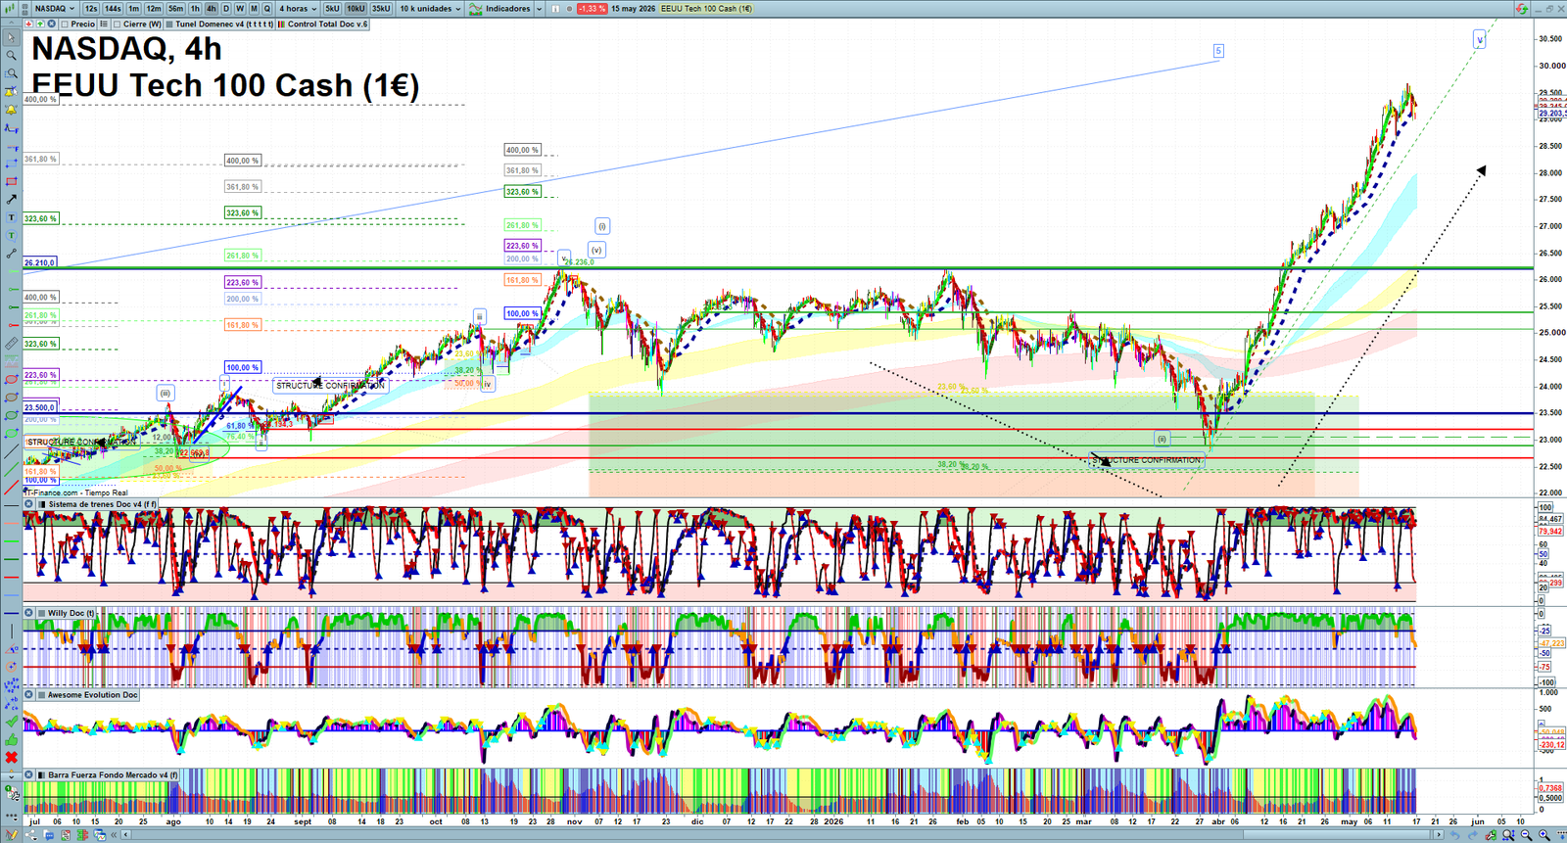This screenshot has width=1567, height=843.
Task: Open the 10 k unidades dropdown
Action: pos(430,8)
